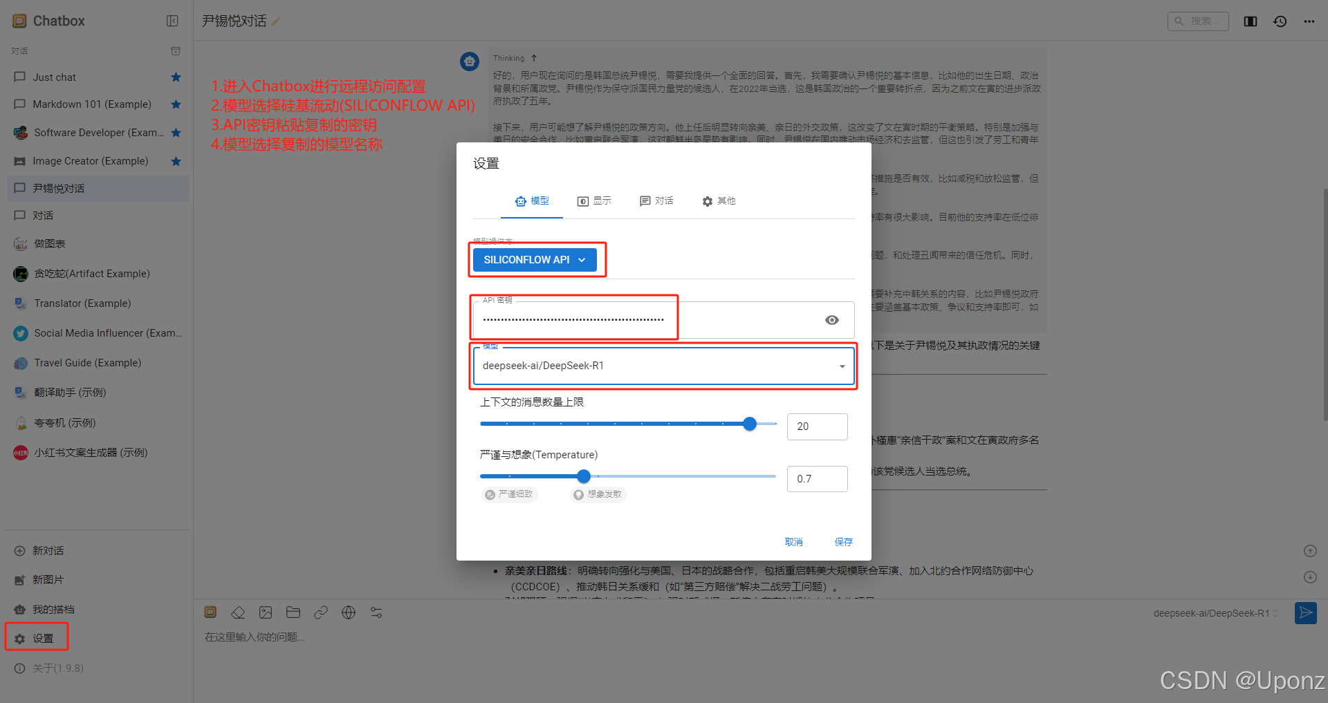1328x703 pixels.
Task: Unstar the Software Developer example chat
Action: [176, 133]
